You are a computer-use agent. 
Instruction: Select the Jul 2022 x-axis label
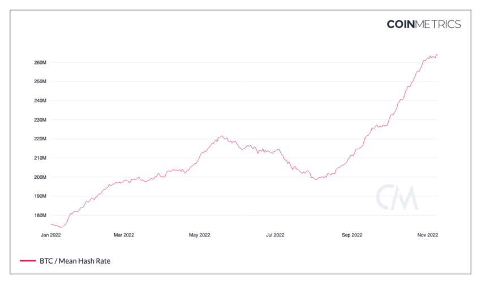tap(275, 234)
